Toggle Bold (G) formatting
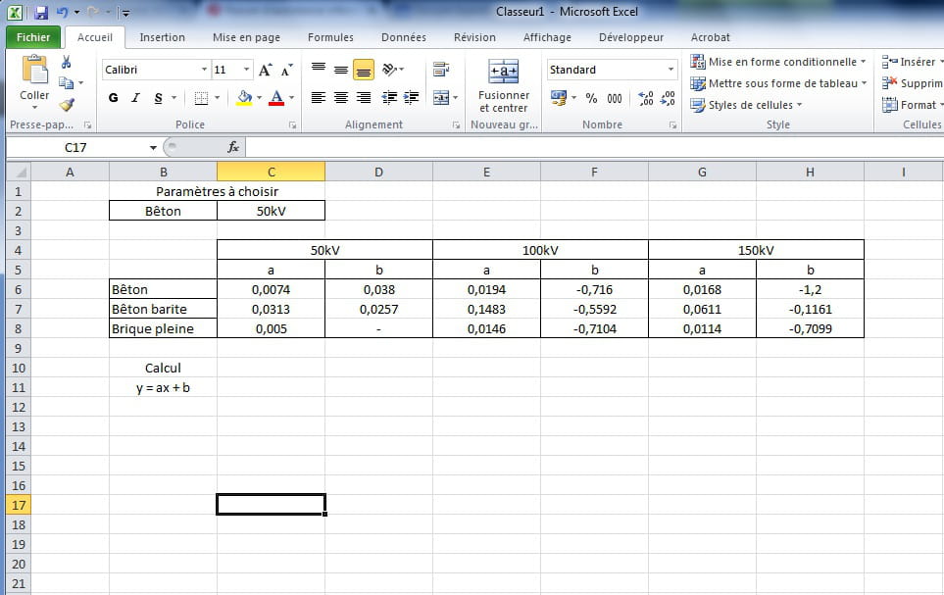The width and height of the screenshot is (944, 595). 114,98
